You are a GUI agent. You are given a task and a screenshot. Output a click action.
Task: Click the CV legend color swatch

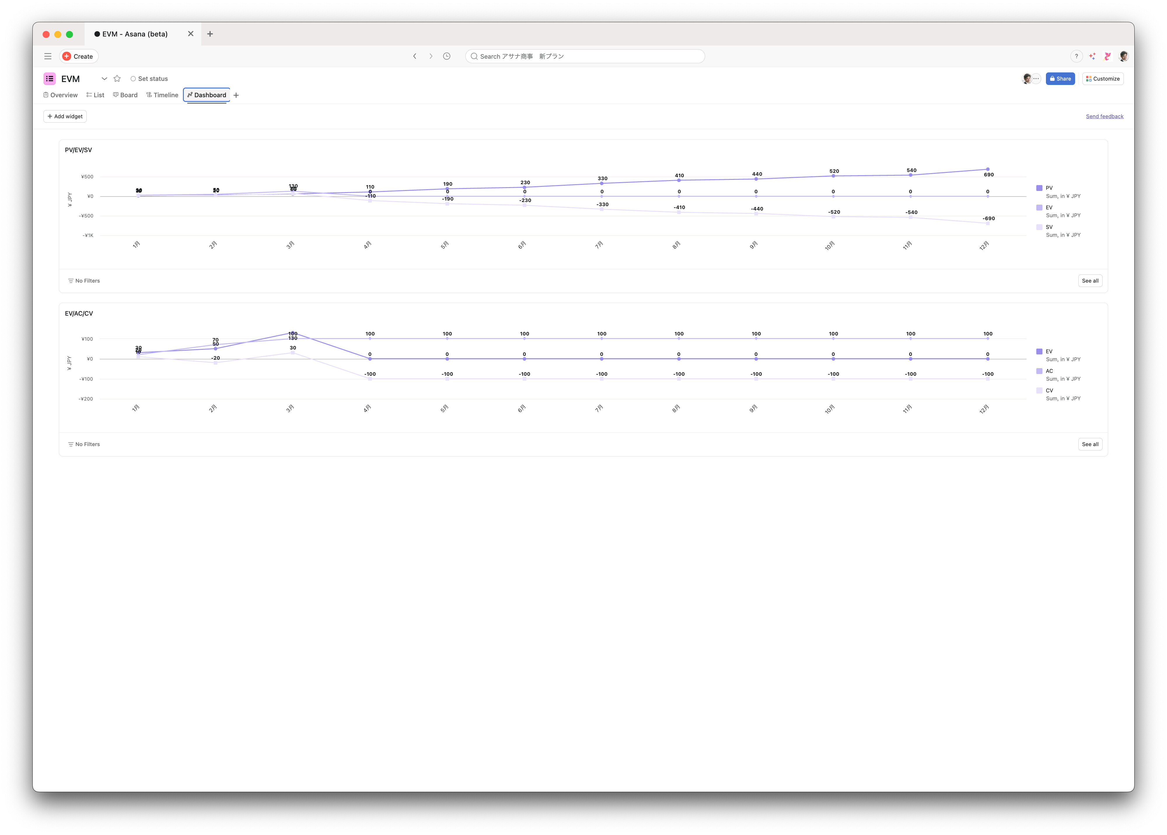coord(1039,391)
